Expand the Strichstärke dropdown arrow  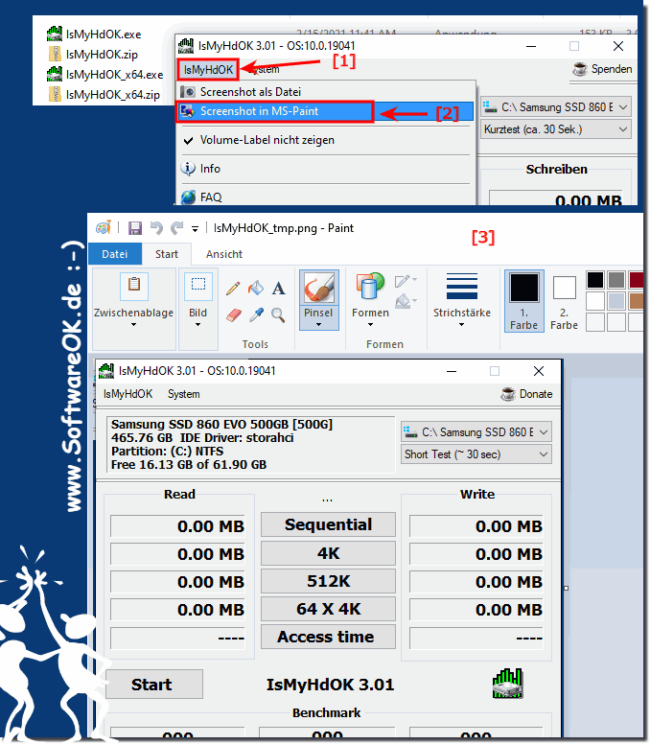tap(462, 325)
